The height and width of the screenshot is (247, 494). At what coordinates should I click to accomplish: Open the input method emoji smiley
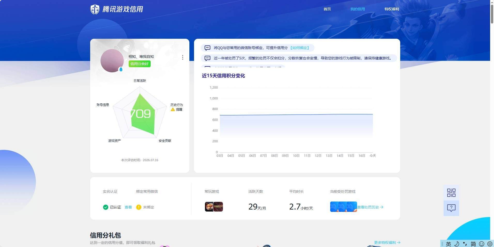click(482, 244)
